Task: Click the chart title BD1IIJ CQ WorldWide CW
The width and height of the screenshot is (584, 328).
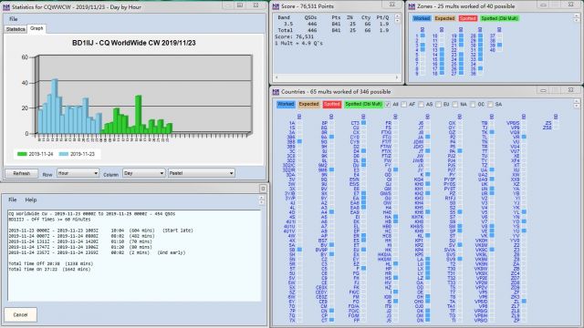Action: [x=134, y=43]
